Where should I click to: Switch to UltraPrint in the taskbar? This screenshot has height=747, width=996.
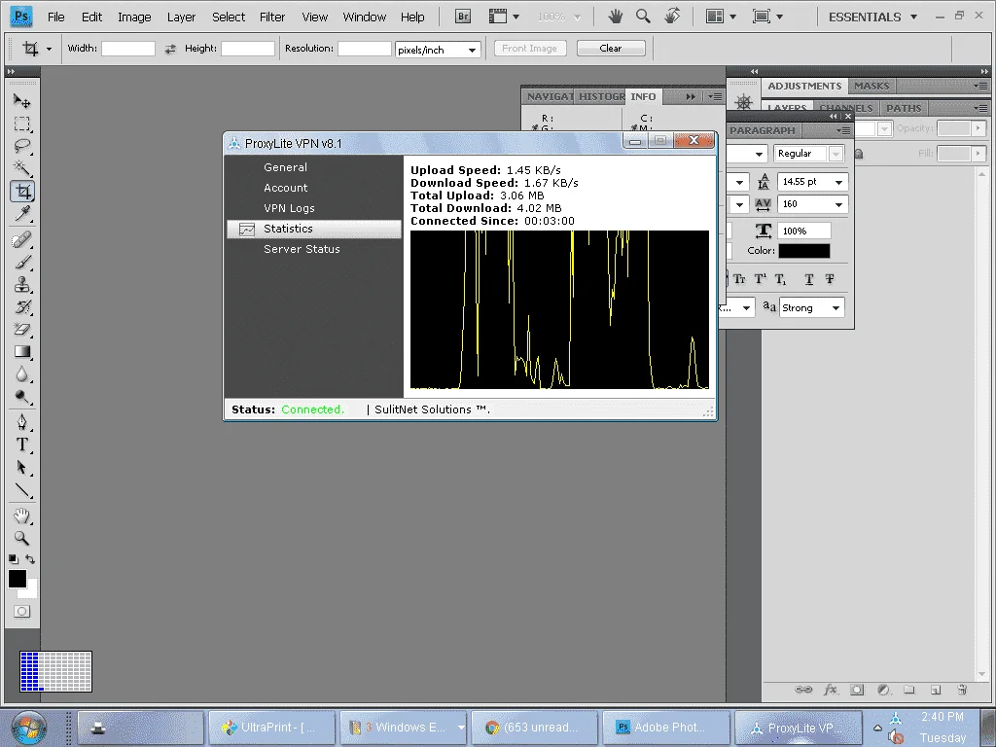click(x=272, y=728)
